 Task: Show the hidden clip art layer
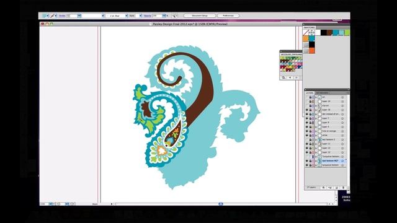[307, 106]
